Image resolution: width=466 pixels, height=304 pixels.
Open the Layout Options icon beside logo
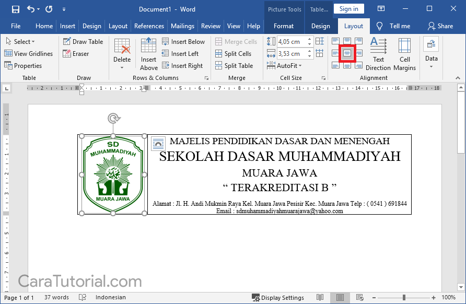[x=158, y=144]
